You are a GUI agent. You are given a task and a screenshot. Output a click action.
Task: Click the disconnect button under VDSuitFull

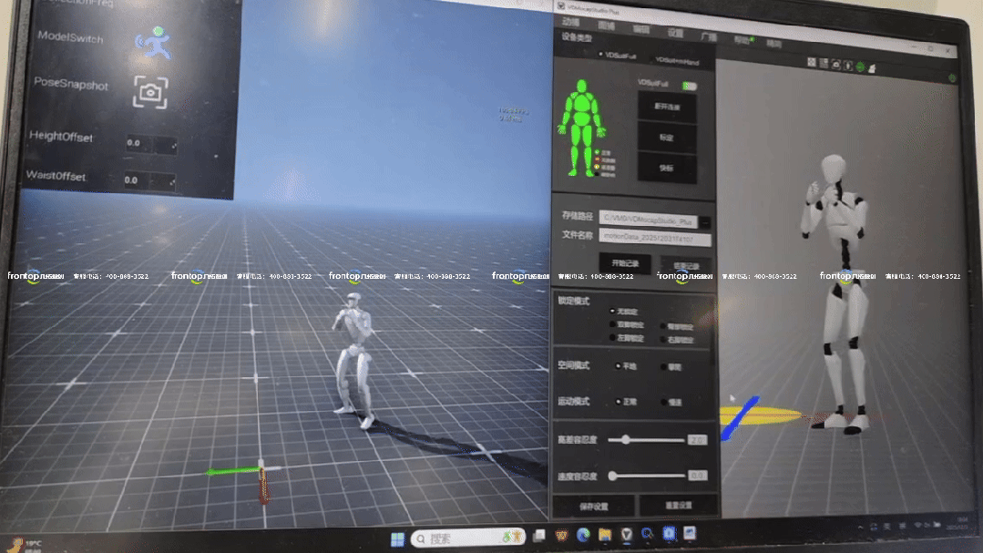point(667,107)
